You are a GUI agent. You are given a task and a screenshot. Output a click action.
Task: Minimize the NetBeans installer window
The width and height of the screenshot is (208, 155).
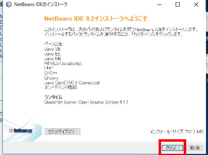coord(159,4)
